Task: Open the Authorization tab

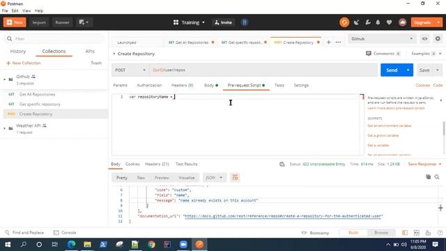Action: [x=149, y=85]
